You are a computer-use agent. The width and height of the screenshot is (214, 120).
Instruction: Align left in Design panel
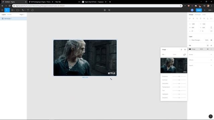pyautogui.click(x=190, y=19)
